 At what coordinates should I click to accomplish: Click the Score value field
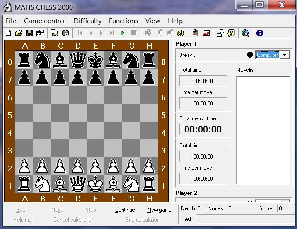(x=286, y=208)
